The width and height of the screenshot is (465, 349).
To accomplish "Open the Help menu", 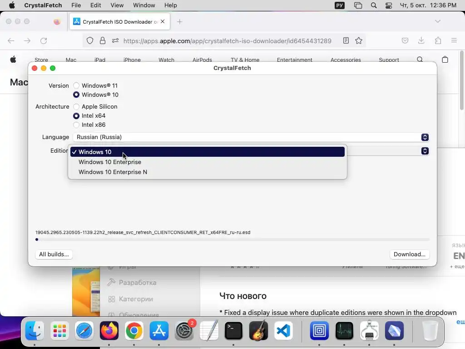I will click(171, 5).
